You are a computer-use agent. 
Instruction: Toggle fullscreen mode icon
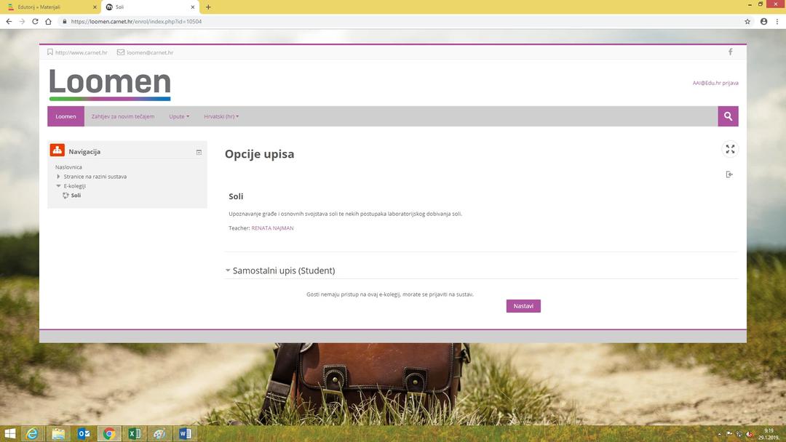coord(730,149)
